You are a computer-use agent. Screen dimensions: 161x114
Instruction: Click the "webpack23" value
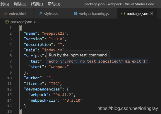coord(54,33)
